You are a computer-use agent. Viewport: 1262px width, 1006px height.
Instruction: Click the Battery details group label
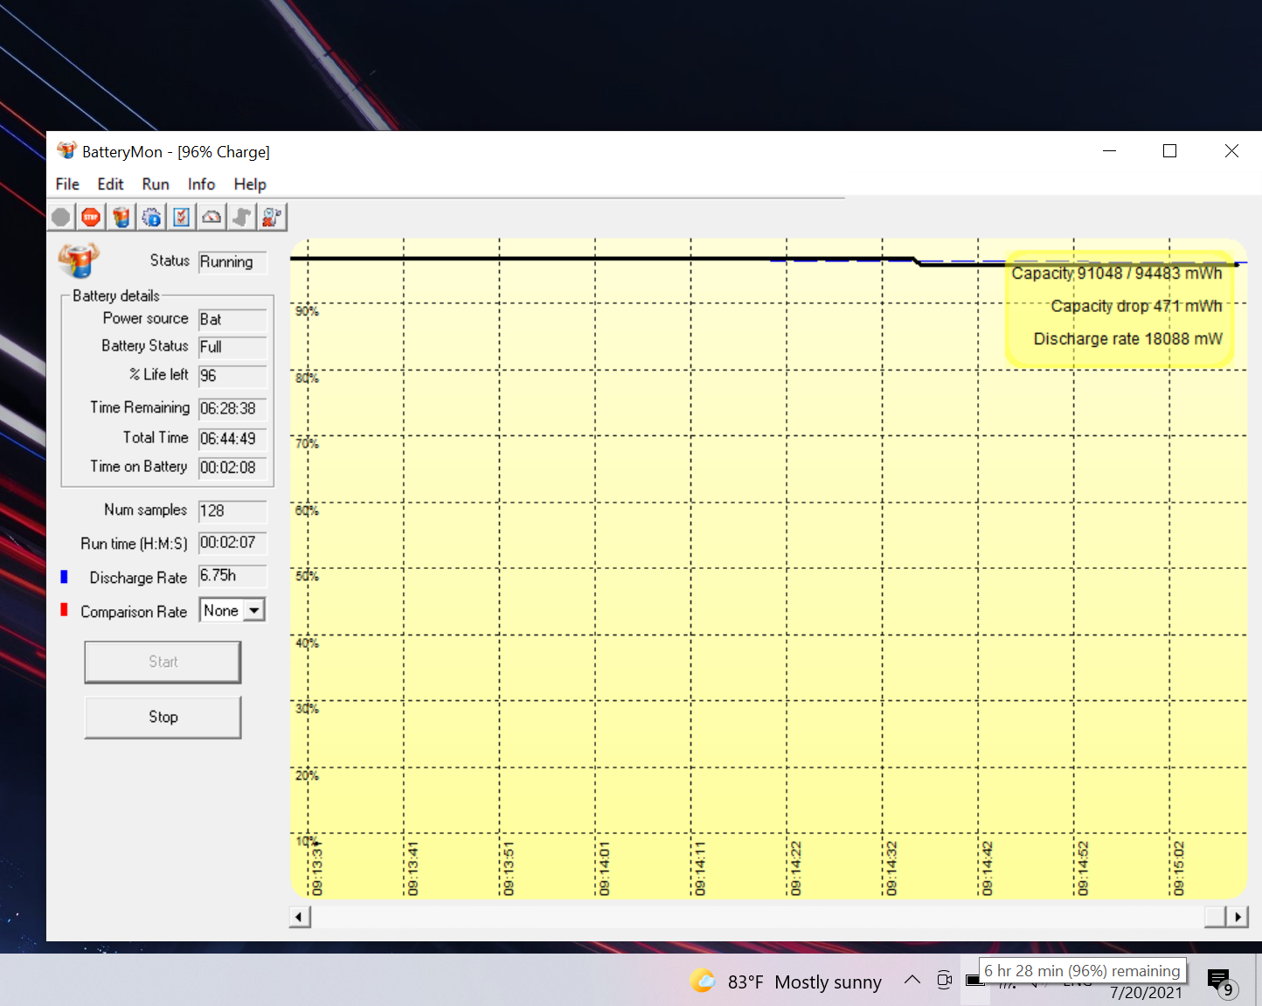point(116,296)
